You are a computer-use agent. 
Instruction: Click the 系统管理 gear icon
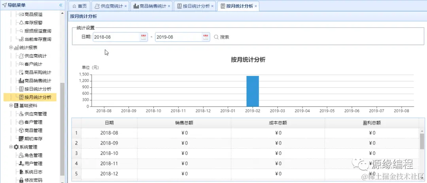pyautogui.click(x=16, y=147)
